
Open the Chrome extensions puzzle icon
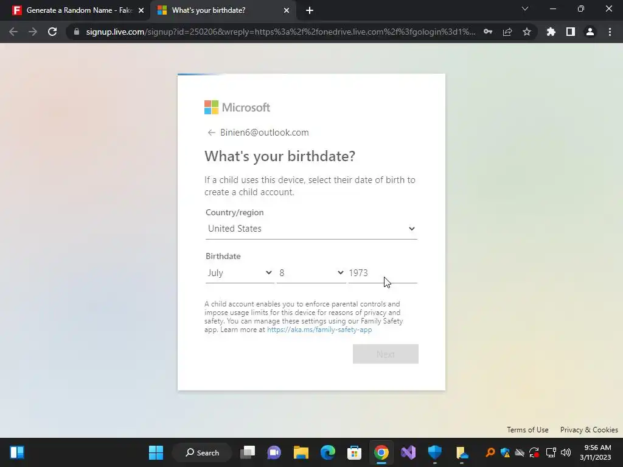(x=551, y=32)
